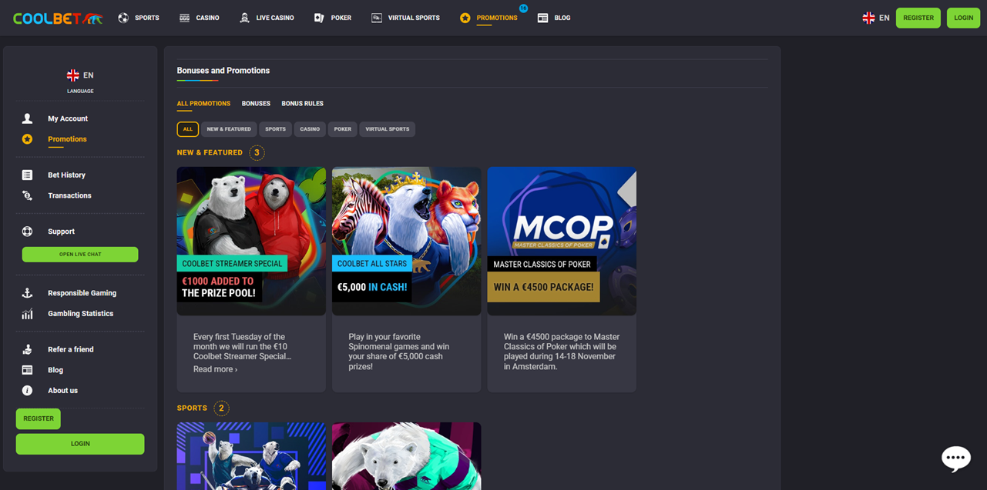Click the green Register button in header
This screenshot has height=490, width=987.
[918, 18]
